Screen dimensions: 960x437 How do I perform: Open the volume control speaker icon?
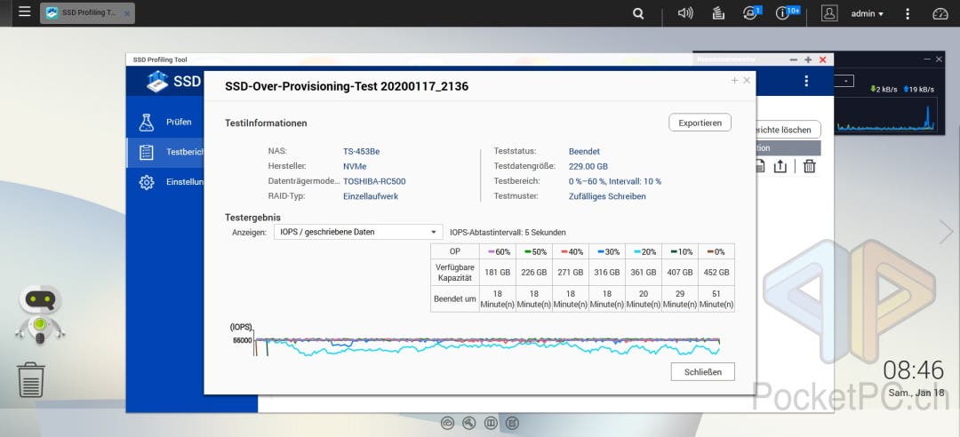click(x=685, y=12)
